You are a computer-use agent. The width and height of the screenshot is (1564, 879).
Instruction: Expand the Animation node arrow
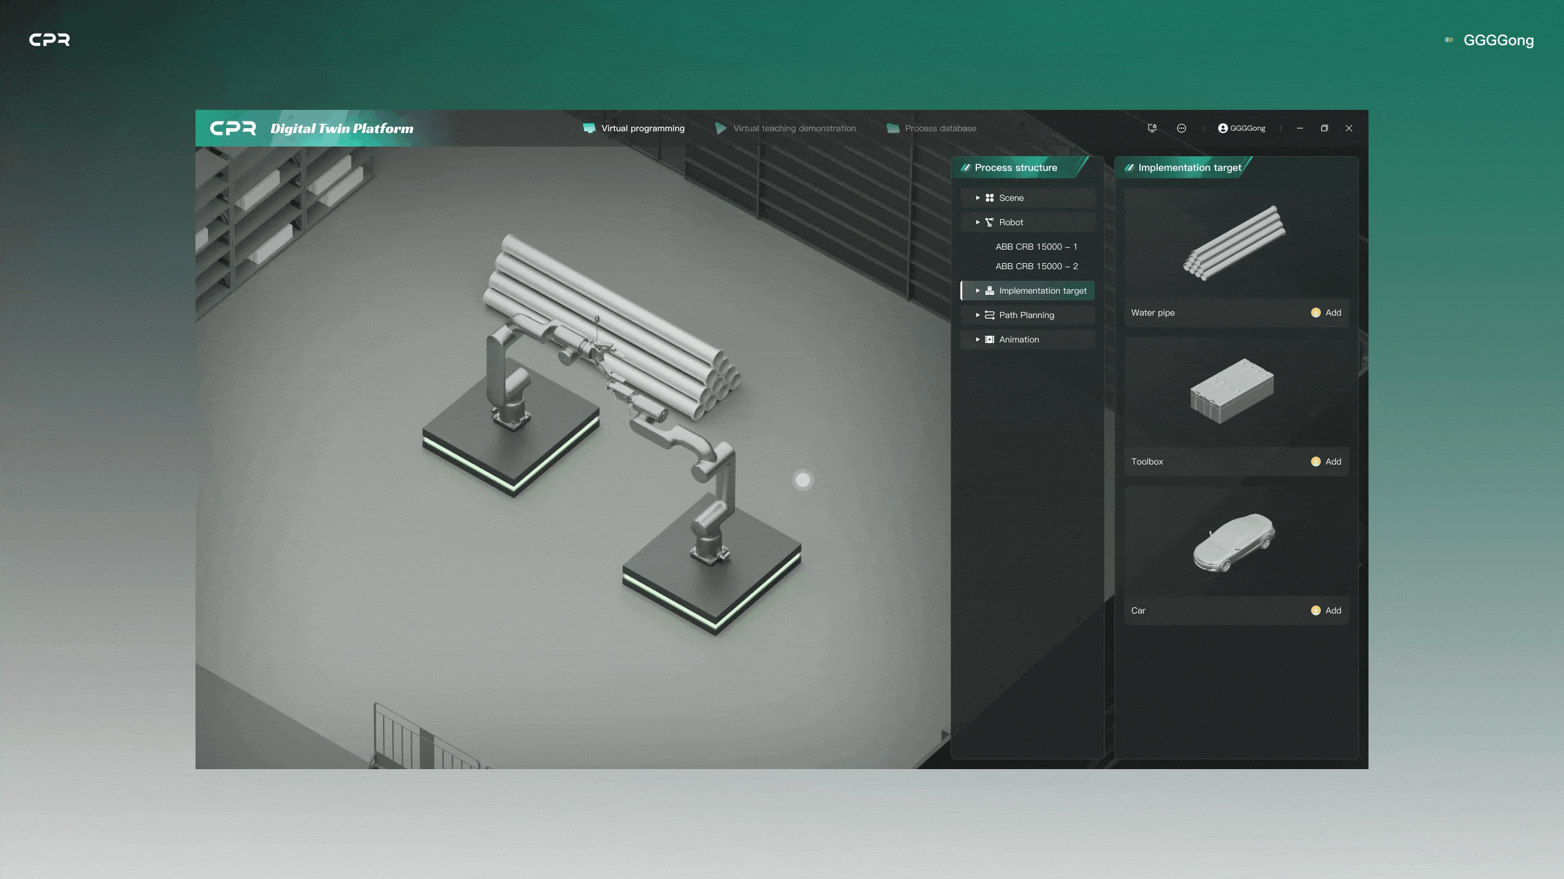tap(977, 339)
